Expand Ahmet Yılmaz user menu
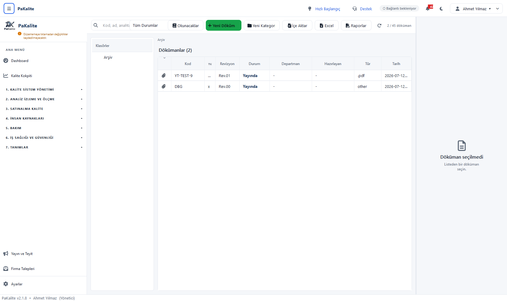 [x=476, y=9]
